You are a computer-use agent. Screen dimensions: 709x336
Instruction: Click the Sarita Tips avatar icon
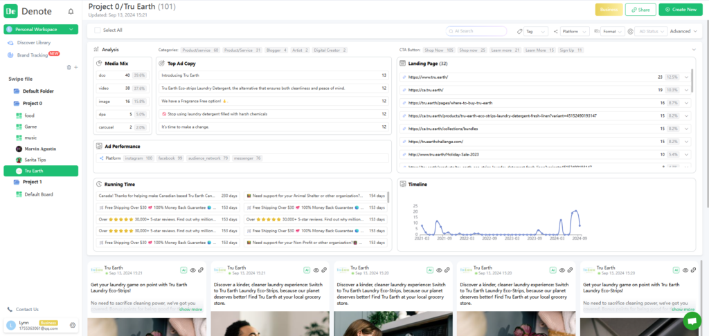(19, 160)
